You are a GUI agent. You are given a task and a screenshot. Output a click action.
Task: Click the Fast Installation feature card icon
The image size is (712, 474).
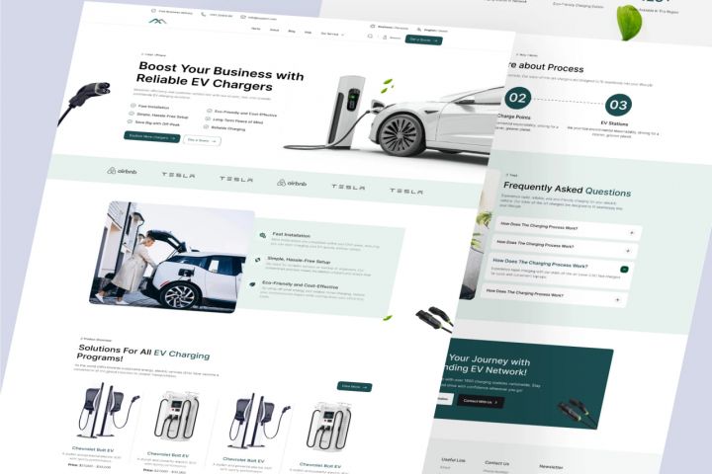coord(263,235)
